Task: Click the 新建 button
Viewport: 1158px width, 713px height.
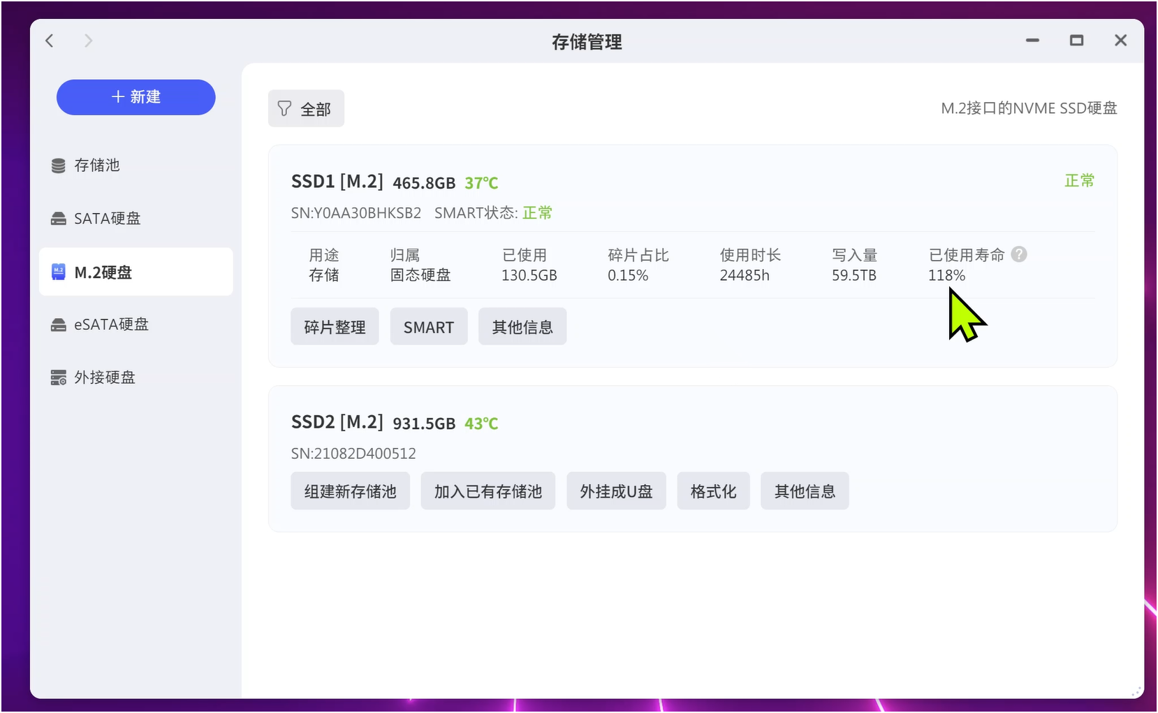Action: (x=136, y=97)
